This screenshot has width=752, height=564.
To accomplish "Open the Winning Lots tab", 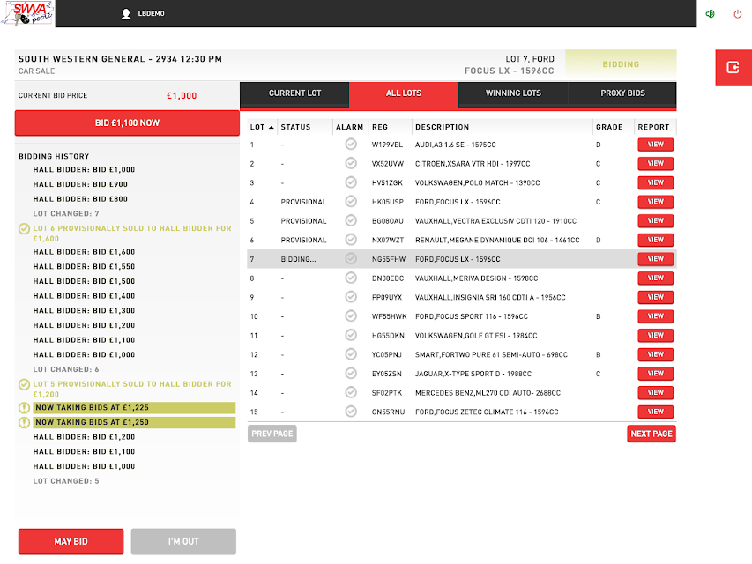I will pos(513,93).
